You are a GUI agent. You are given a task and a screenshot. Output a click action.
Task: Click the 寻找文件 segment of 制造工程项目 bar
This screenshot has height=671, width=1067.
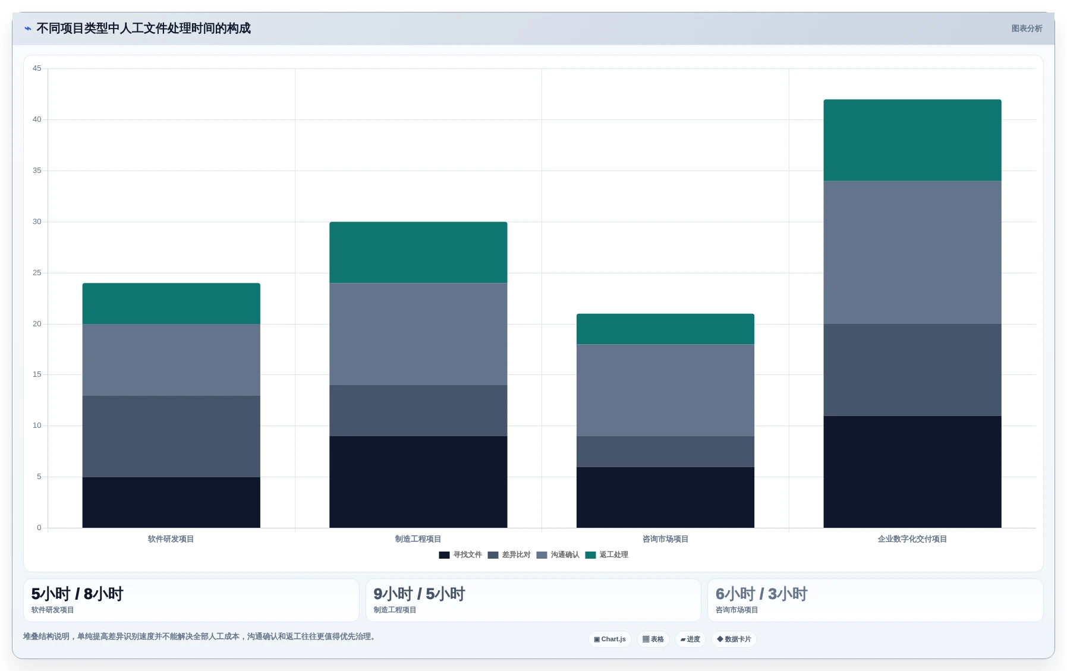point(418,482)
